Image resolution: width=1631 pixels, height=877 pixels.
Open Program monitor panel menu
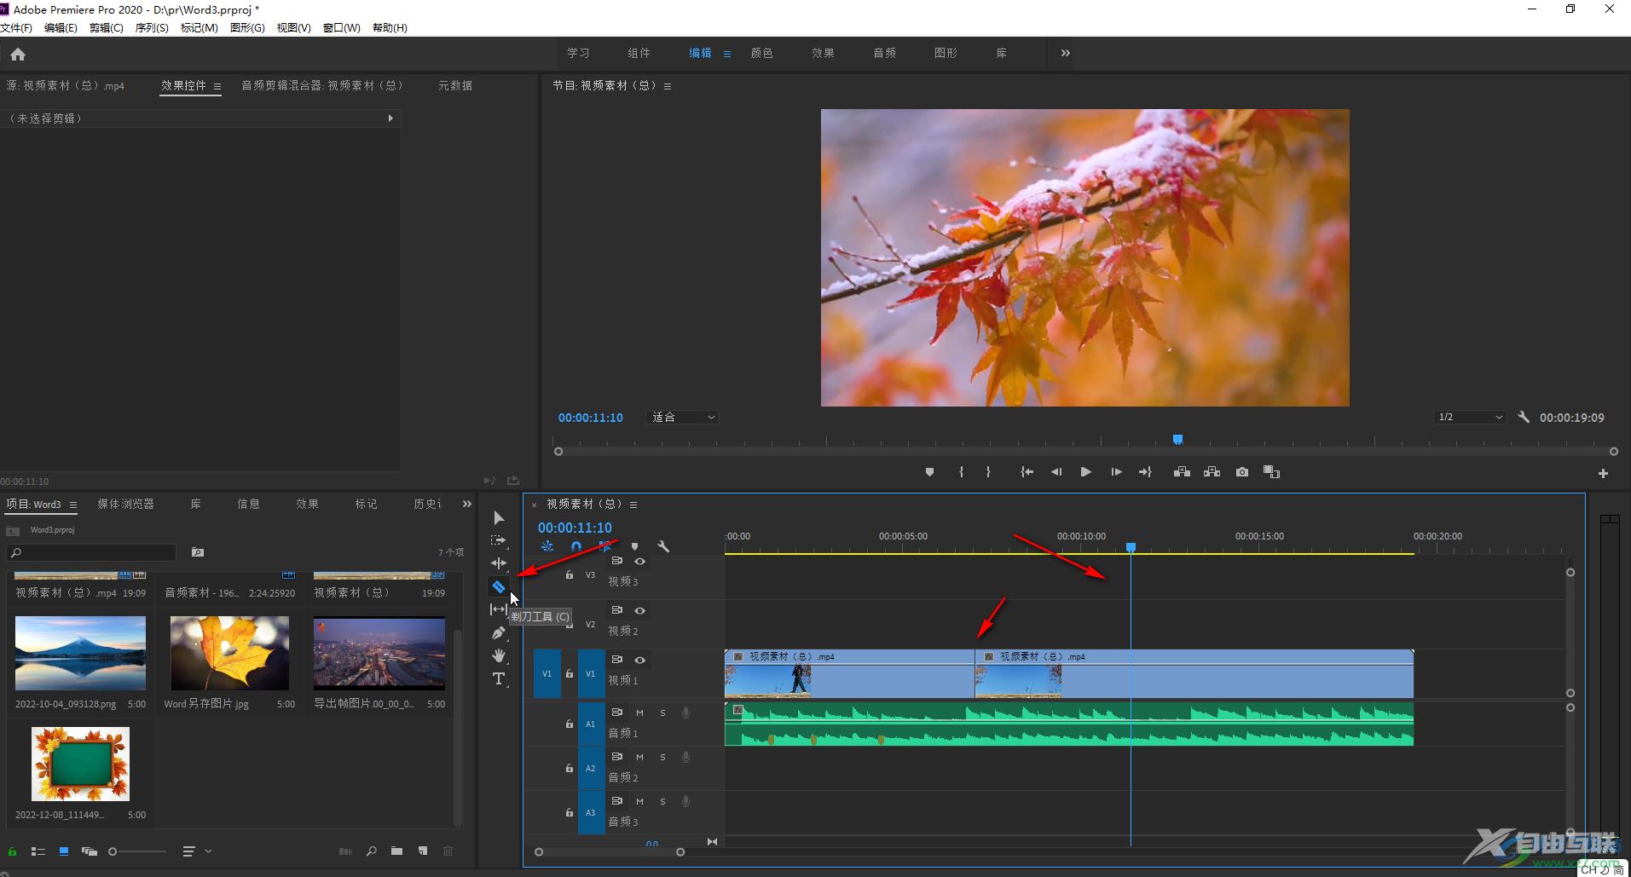[x=668, y=86]
